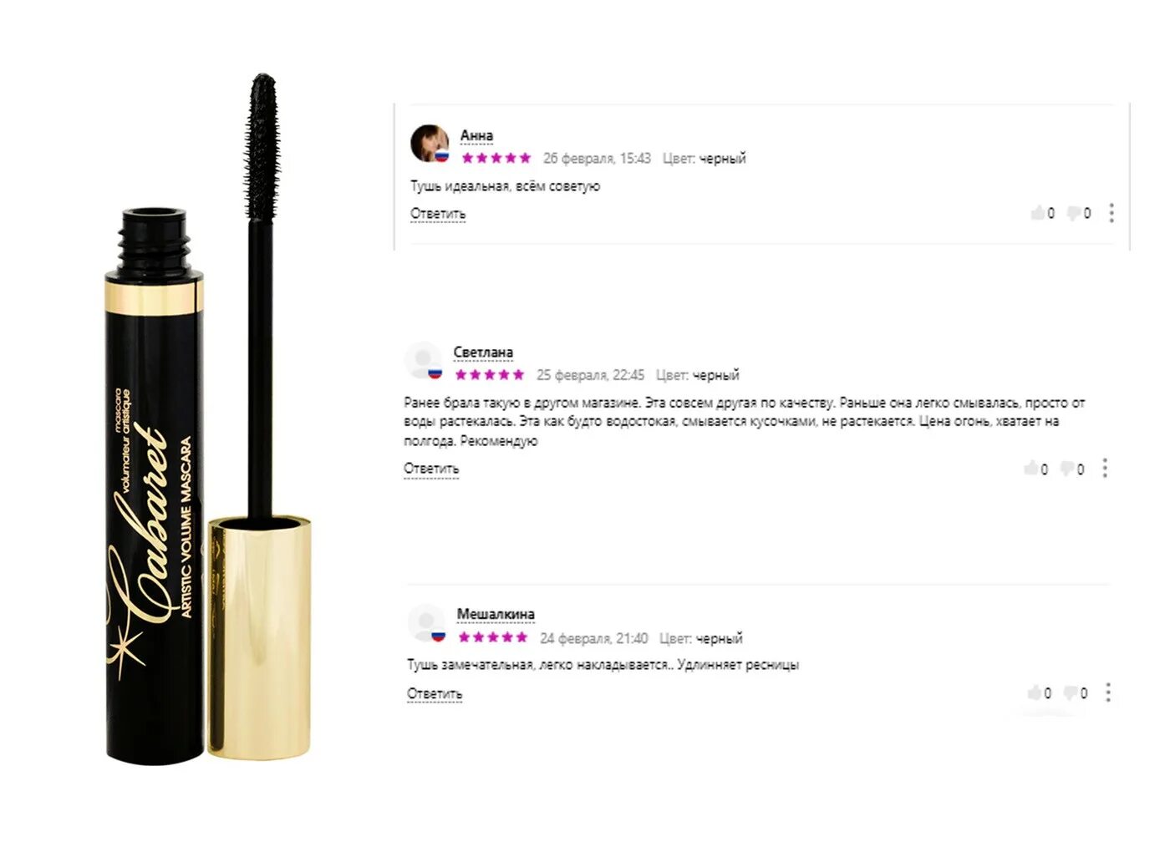Dislike Светлана's review with thumbs down
Viewport: 1170px width, 842px height.
click(x=1067, y=469)
